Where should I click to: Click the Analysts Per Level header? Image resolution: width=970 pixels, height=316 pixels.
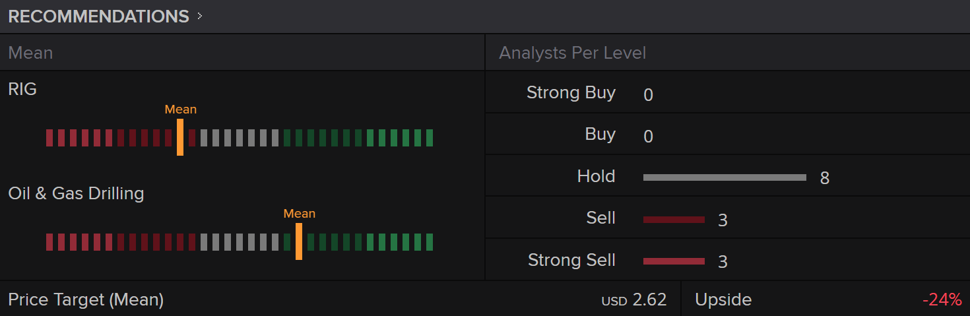[x=572, y=53]
